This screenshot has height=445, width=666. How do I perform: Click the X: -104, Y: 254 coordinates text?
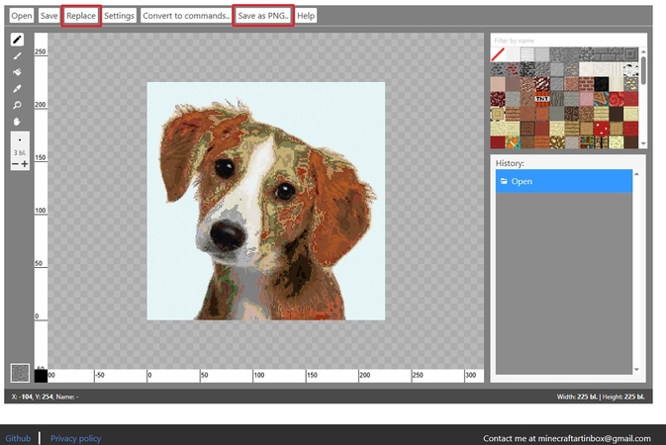click(33, 397)
